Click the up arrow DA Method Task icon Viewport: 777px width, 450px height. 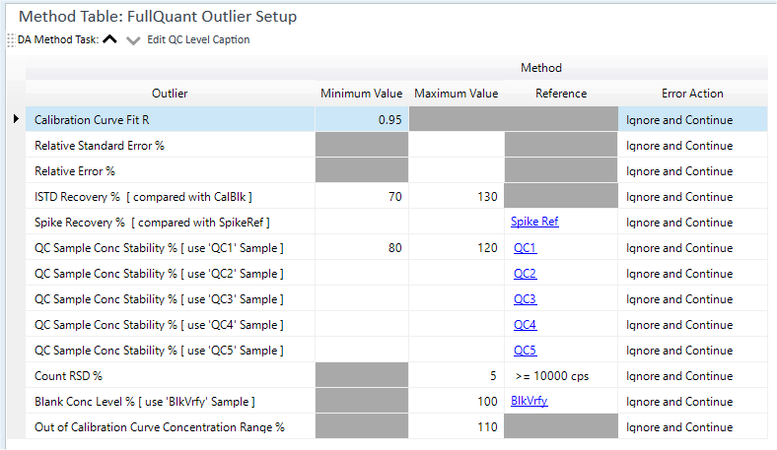pos(110,39)
